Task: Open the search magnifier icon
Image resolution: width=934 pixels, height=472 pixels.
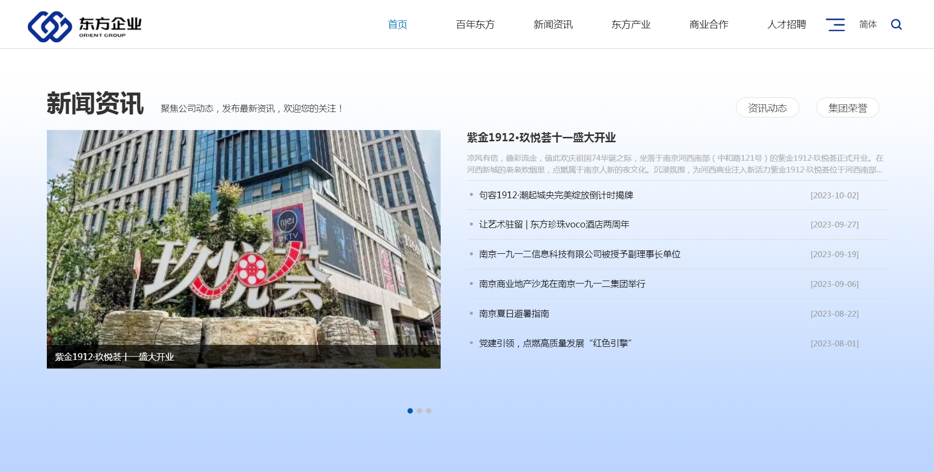Action: (896, 24)
